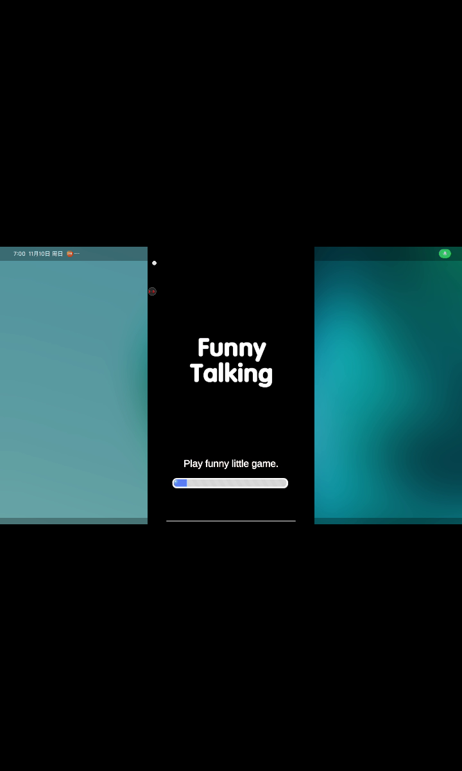Tap the word "Talking" in the title
462x771 pixels.
click(231, 373)
